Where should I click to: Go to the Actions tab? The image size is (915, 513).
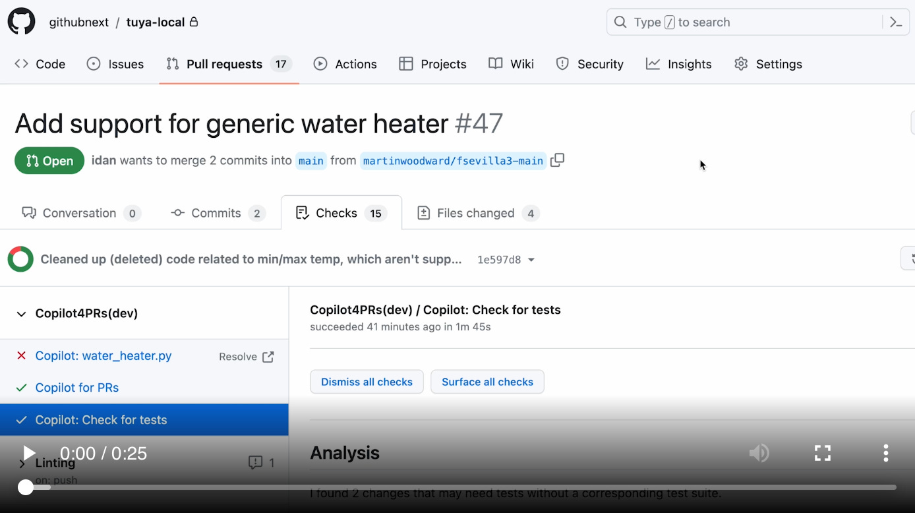point(345,64)
